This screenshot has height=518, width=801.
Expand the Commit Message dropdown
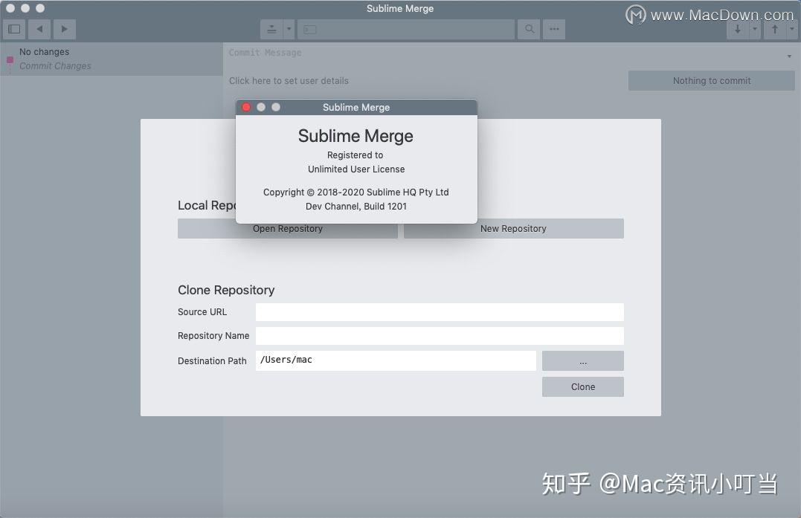789,55
